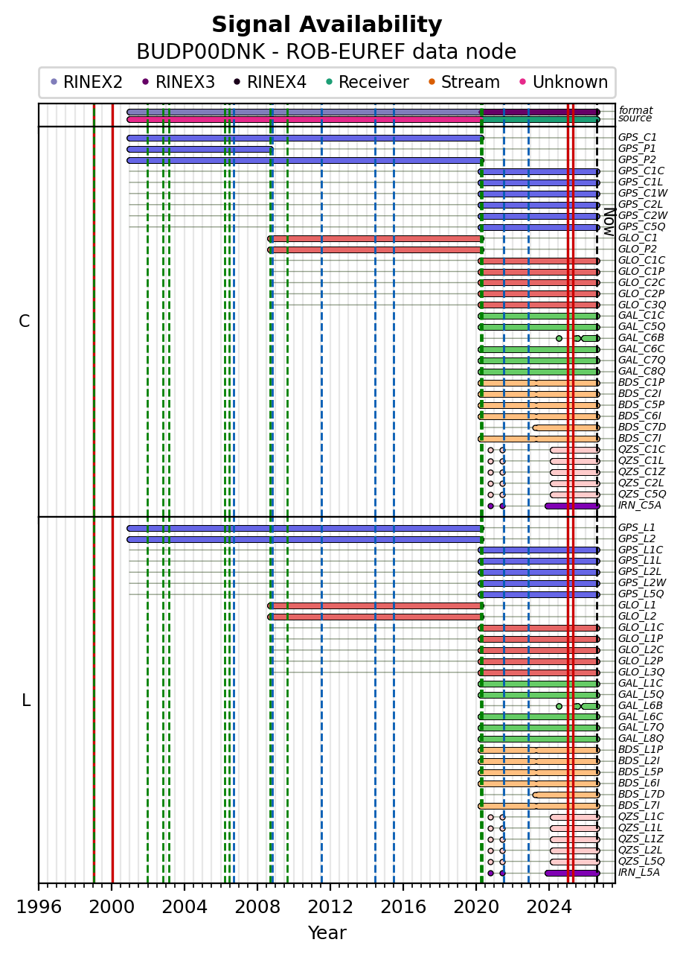Click the blue GPS_P1 availability bar
Image resolution: width=683 pixels, height=957 pixels.
pos(200,149)
